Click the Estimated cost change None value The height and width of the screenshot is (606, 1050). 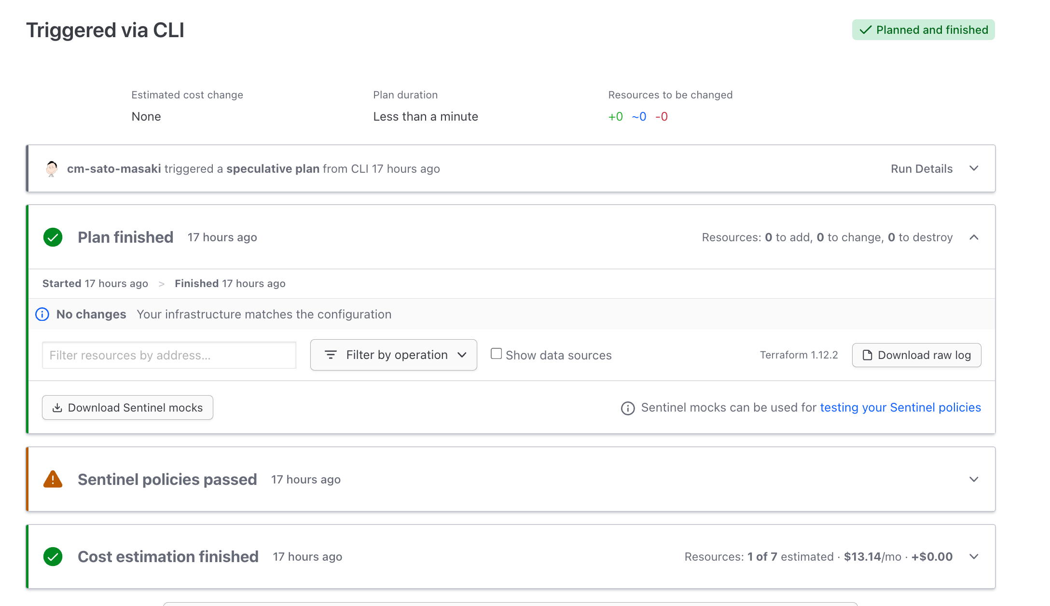(146, 117)
